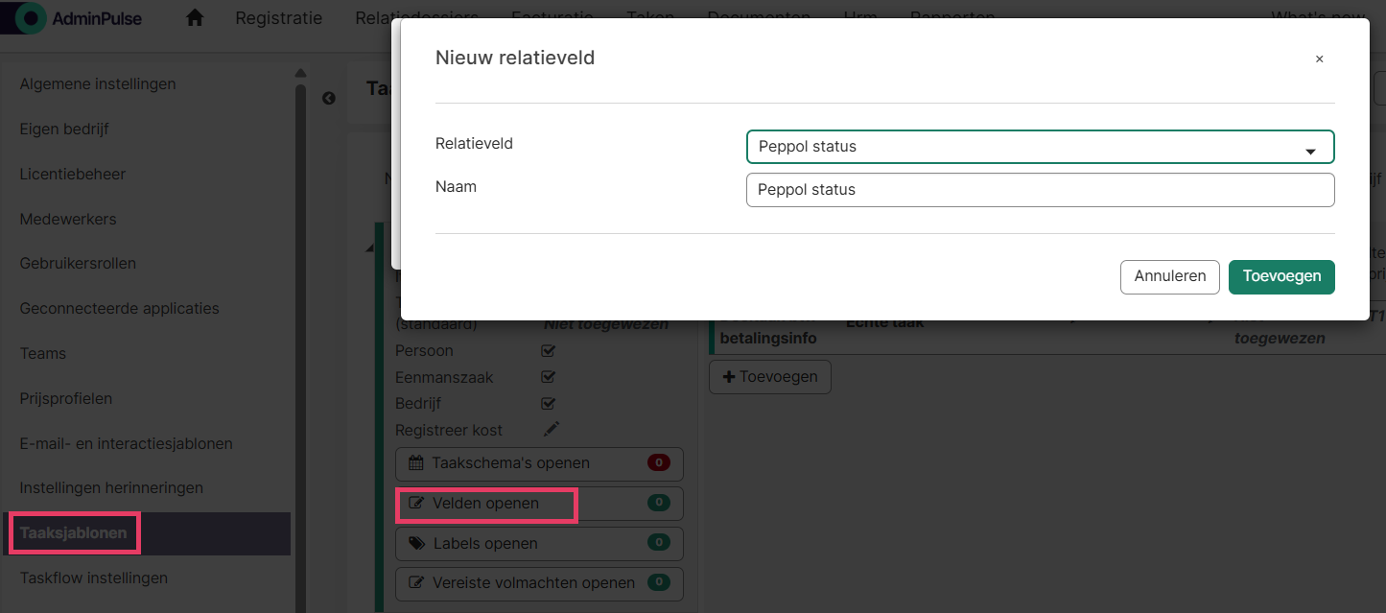Open E-mail- en interactiesjablonen
Viewport: 1386px width, 613px height.
point(127,444)
